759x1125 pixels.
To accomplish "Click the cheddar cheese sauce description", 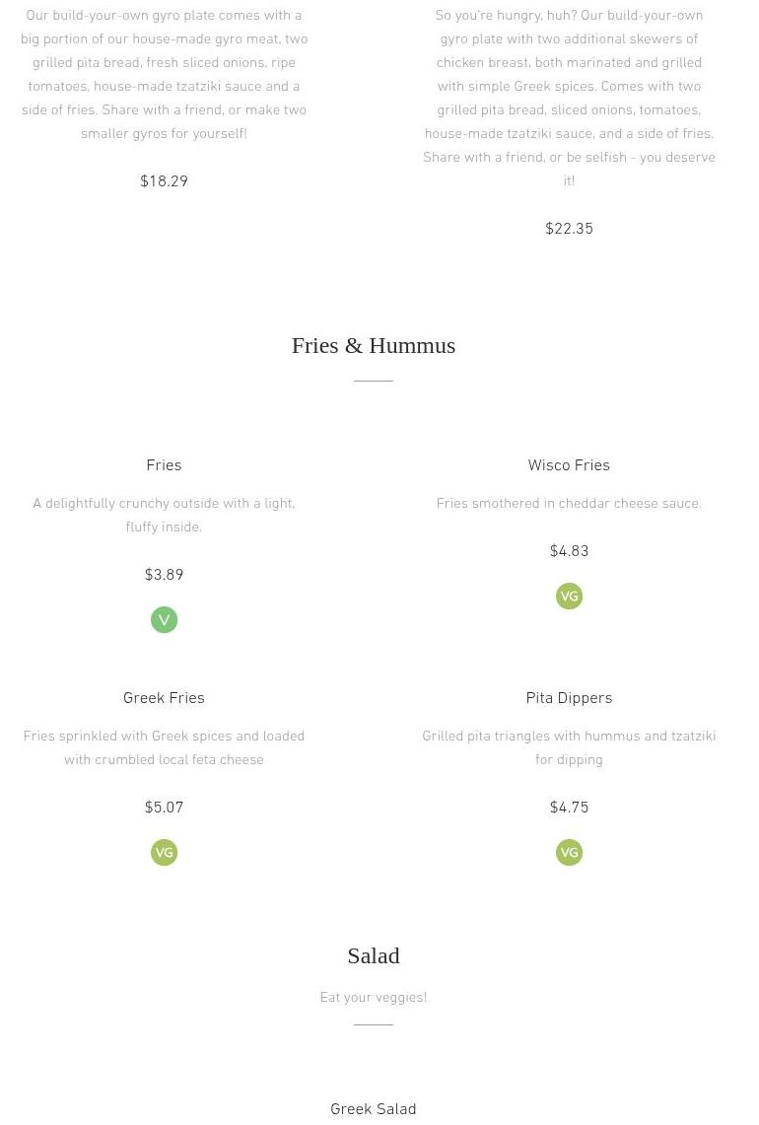I will click(x=569, y=504).
